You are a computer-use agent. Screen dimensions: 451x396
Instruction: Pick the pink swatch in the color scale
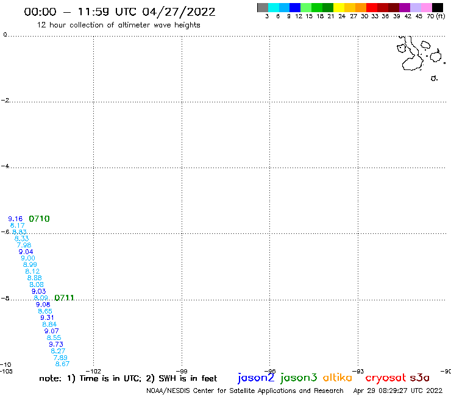(x=426, y=7)
